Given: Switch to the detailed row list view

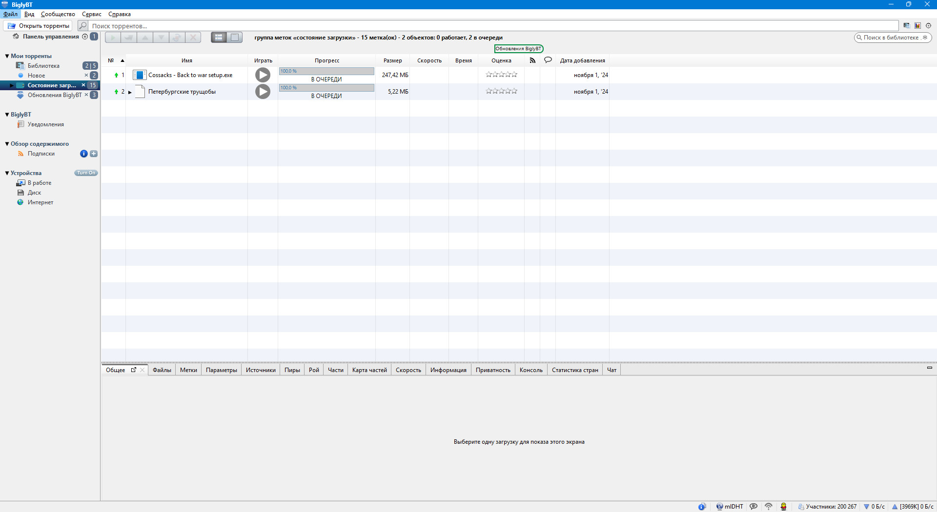Looking at the screenshot, I should [219, 38].
